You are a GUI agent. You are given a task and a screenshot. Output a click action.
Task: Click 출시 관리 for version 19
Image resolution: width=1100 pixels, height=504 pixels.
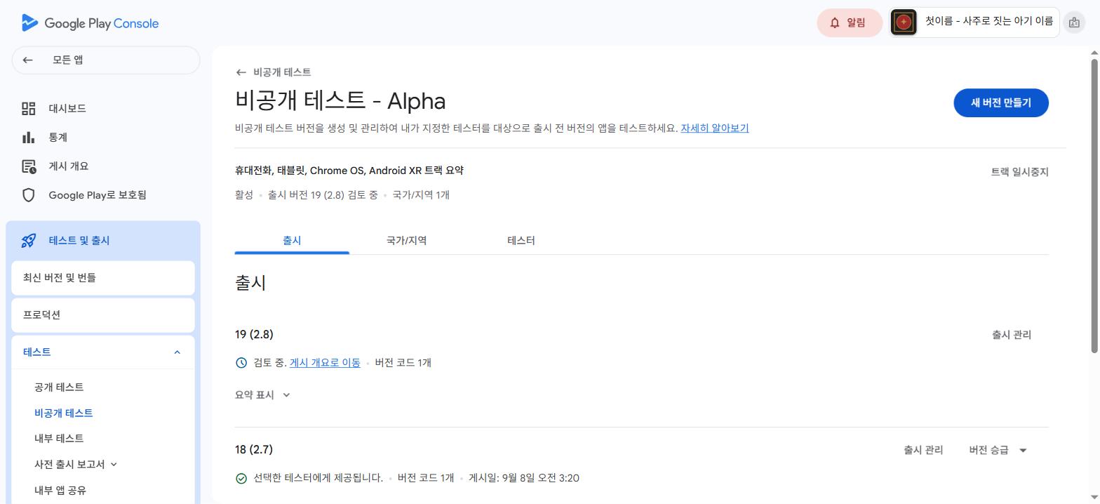(x=1012, y=335)
